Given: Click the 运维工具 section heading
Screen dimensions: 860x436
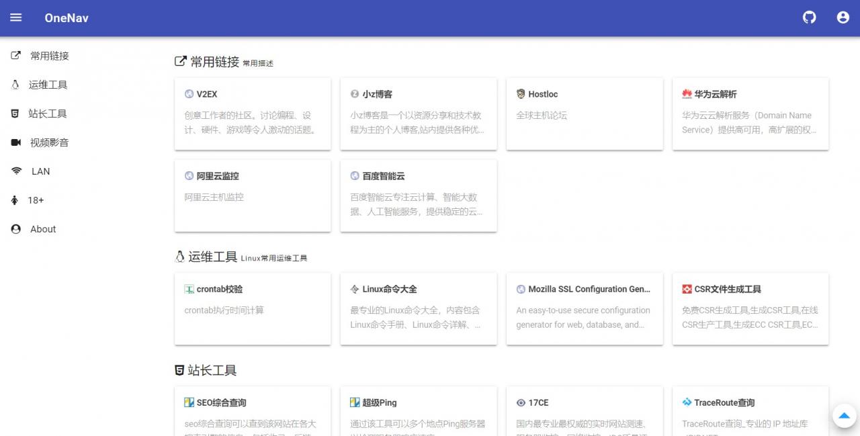Looking at the screenshot, I should 212,257.
